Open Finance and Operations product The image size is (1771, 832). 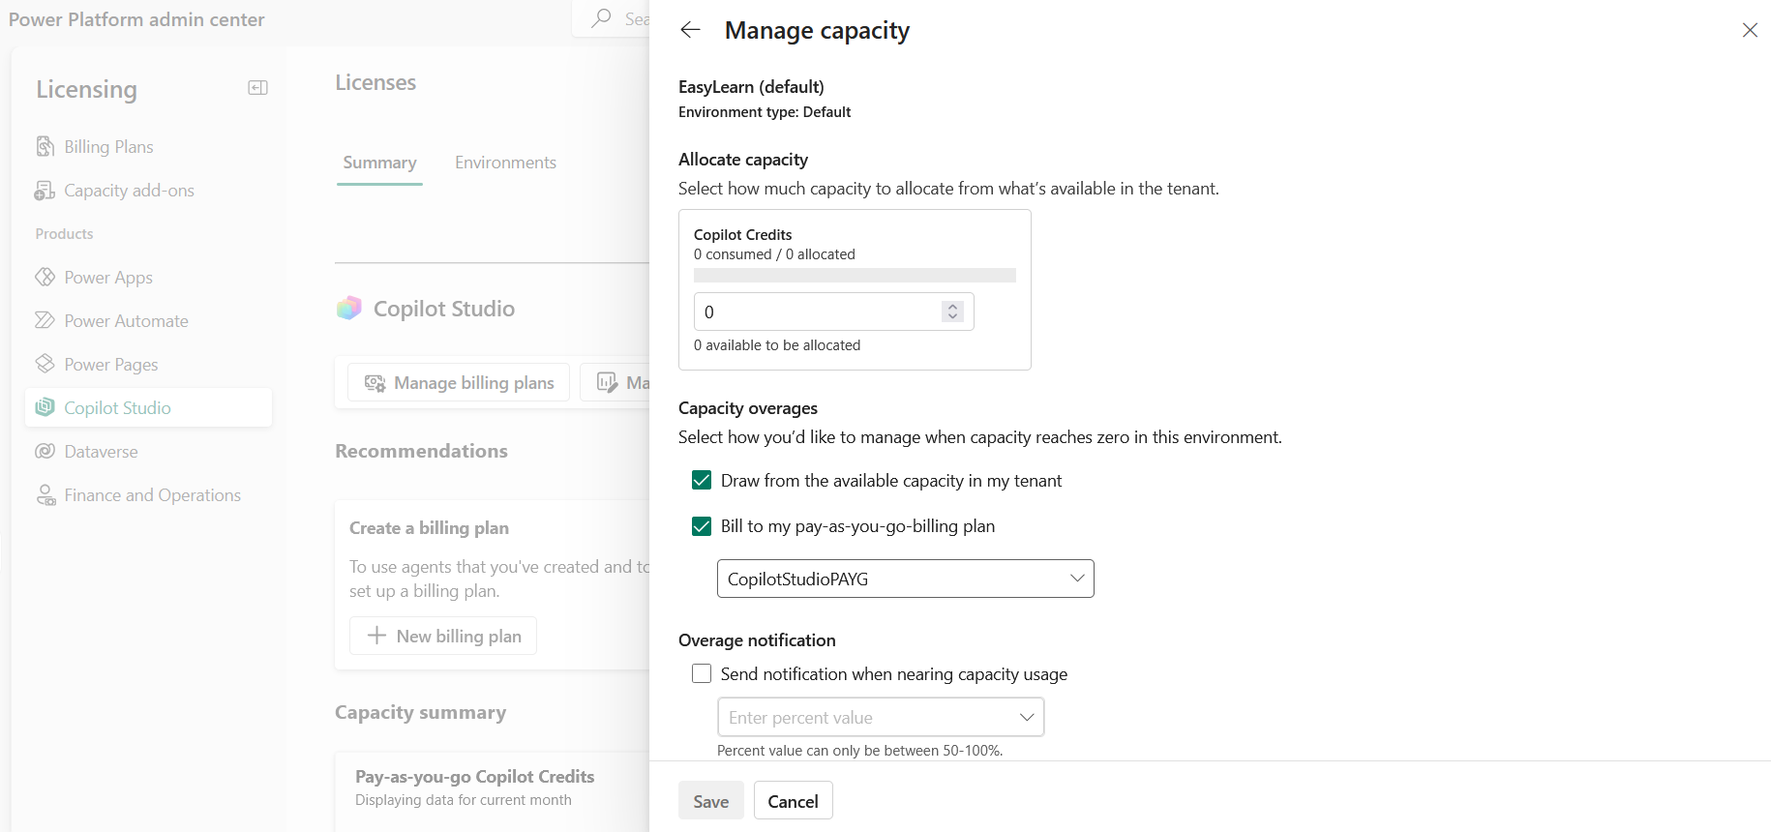point(152,495)
